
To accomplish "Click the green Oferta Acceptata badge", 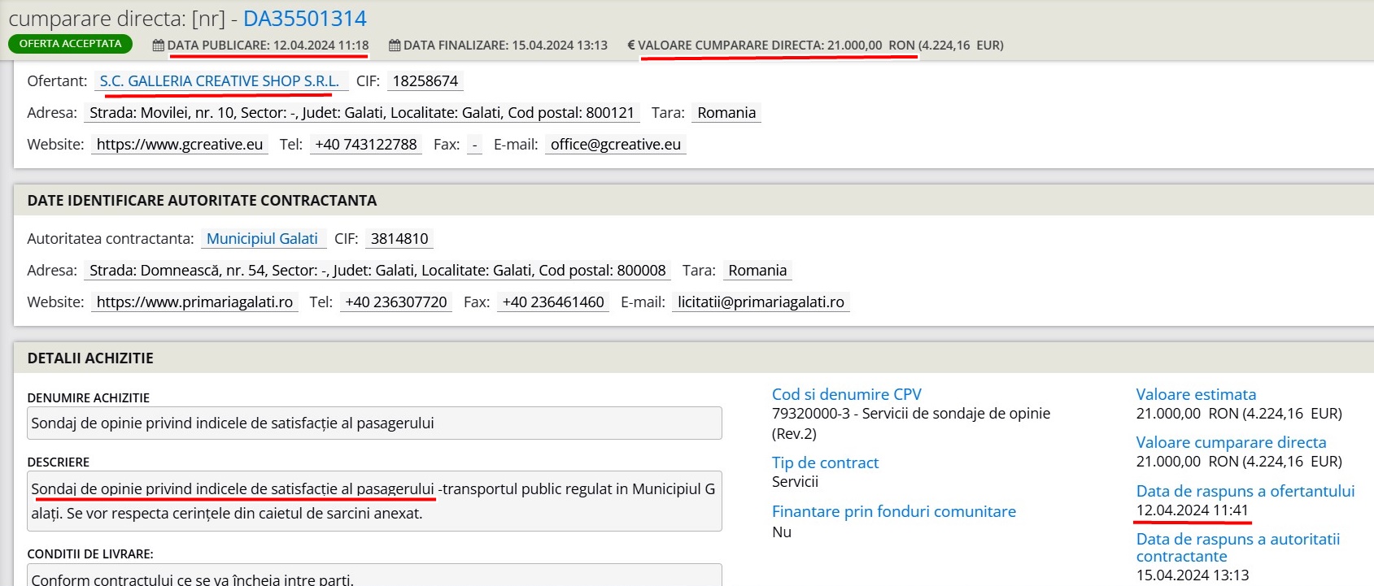I will [x=70, y=44].
